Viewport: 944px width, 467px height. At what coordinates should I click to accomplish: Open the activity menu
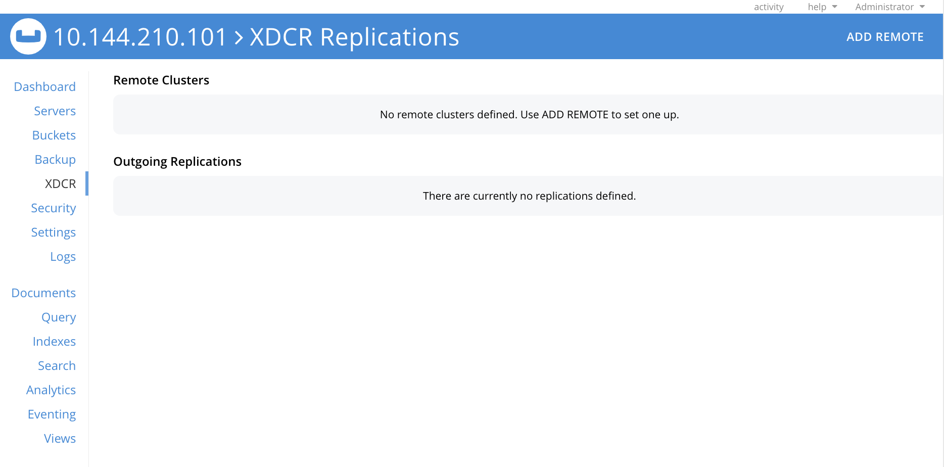[x=769, y=7]
